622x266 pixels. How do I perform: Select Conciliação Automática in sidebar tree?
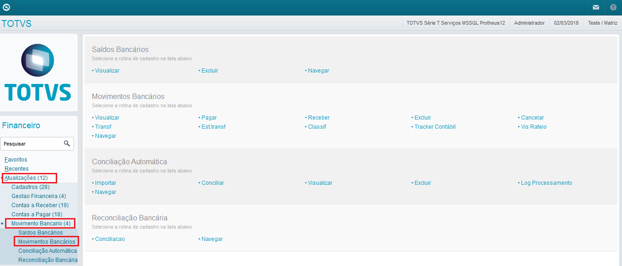click(48, 251)
